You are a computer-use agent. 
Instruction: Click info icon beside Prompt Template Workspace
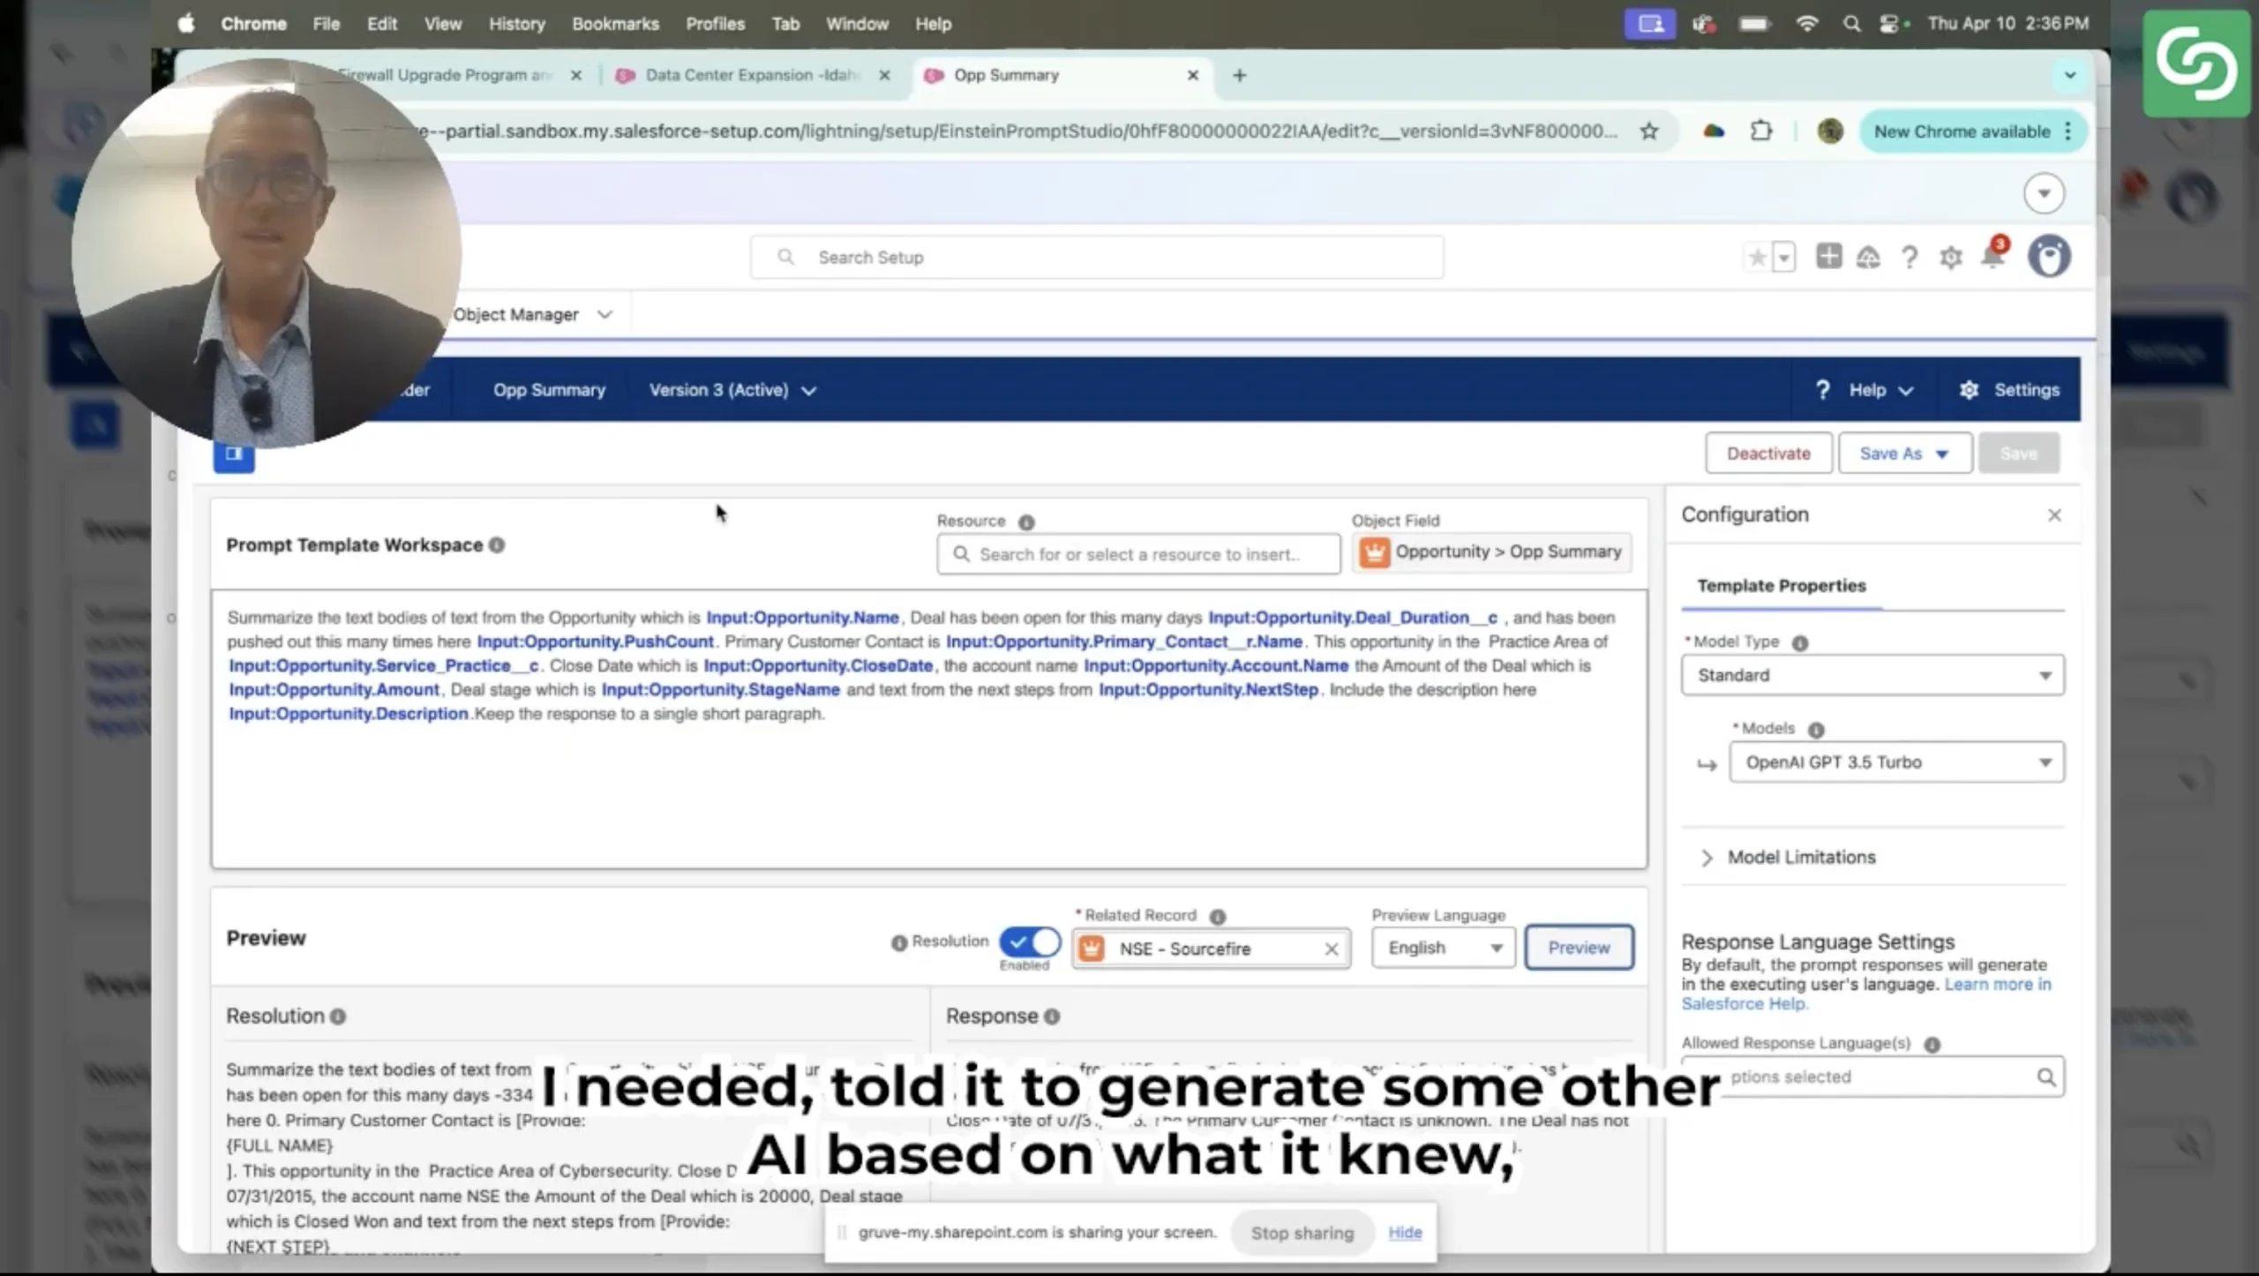pos(497,545)
